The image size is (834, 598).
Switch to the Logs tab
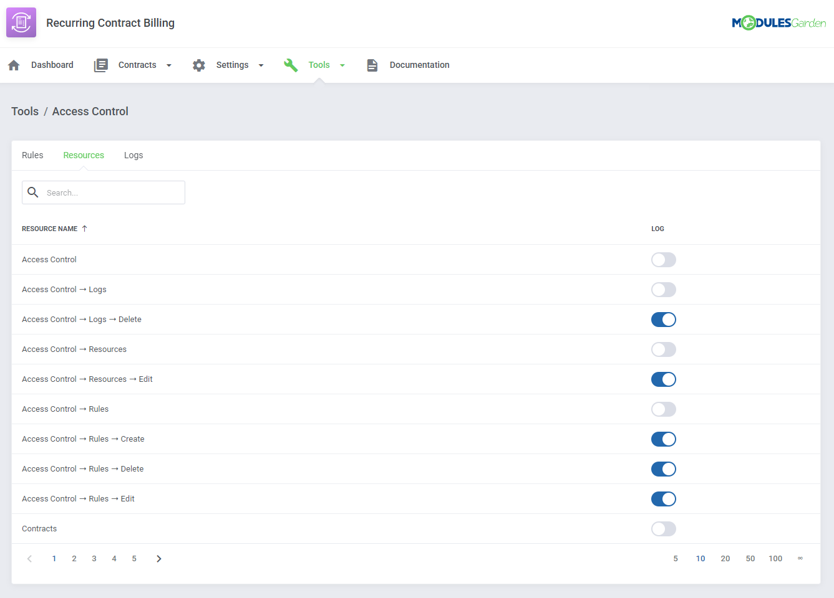click(x=133, y=155)
